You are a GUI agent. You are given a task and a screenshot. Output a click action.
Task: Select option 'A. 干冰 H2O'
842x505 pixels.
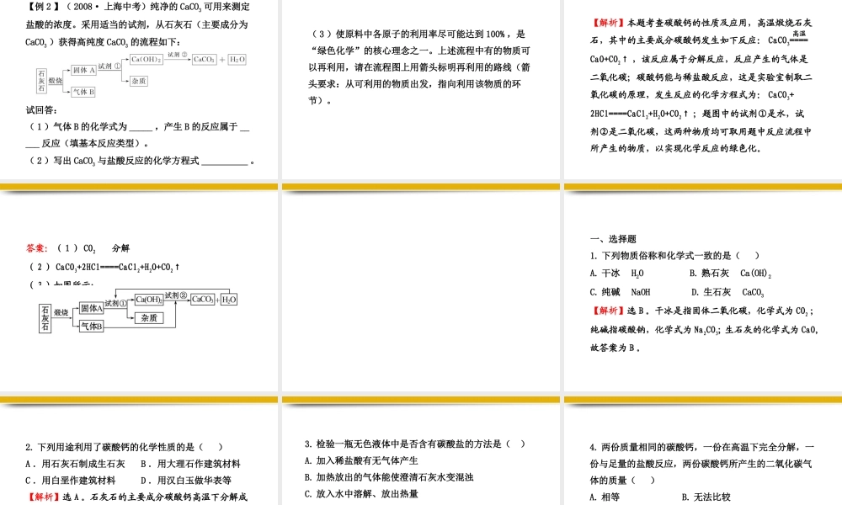pyautogui.click(x=616, y=274)
